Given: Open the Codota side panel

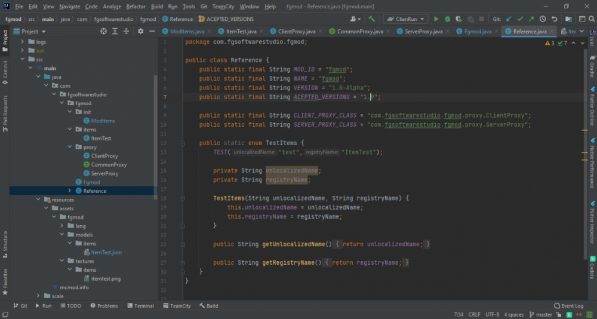Looking at the screenshot, I should pos(592,268).
